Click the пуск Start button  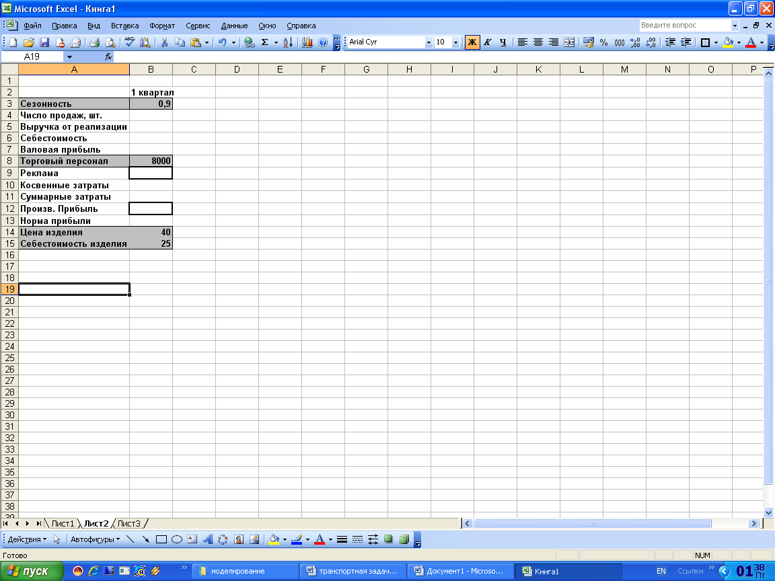(x=31, y=571)
